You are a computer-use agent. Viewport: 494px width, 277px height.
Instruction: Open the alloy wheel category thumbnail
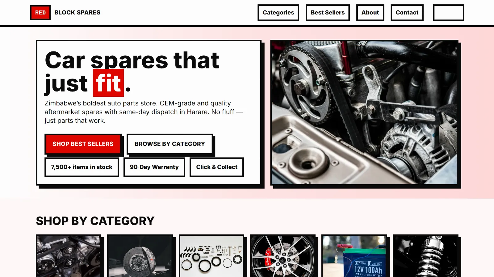283,256
